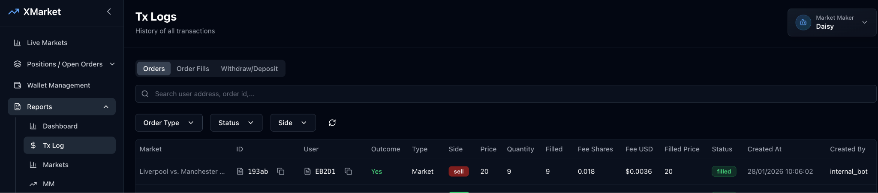Expand the Market Maker Daisy account menu

864,22
